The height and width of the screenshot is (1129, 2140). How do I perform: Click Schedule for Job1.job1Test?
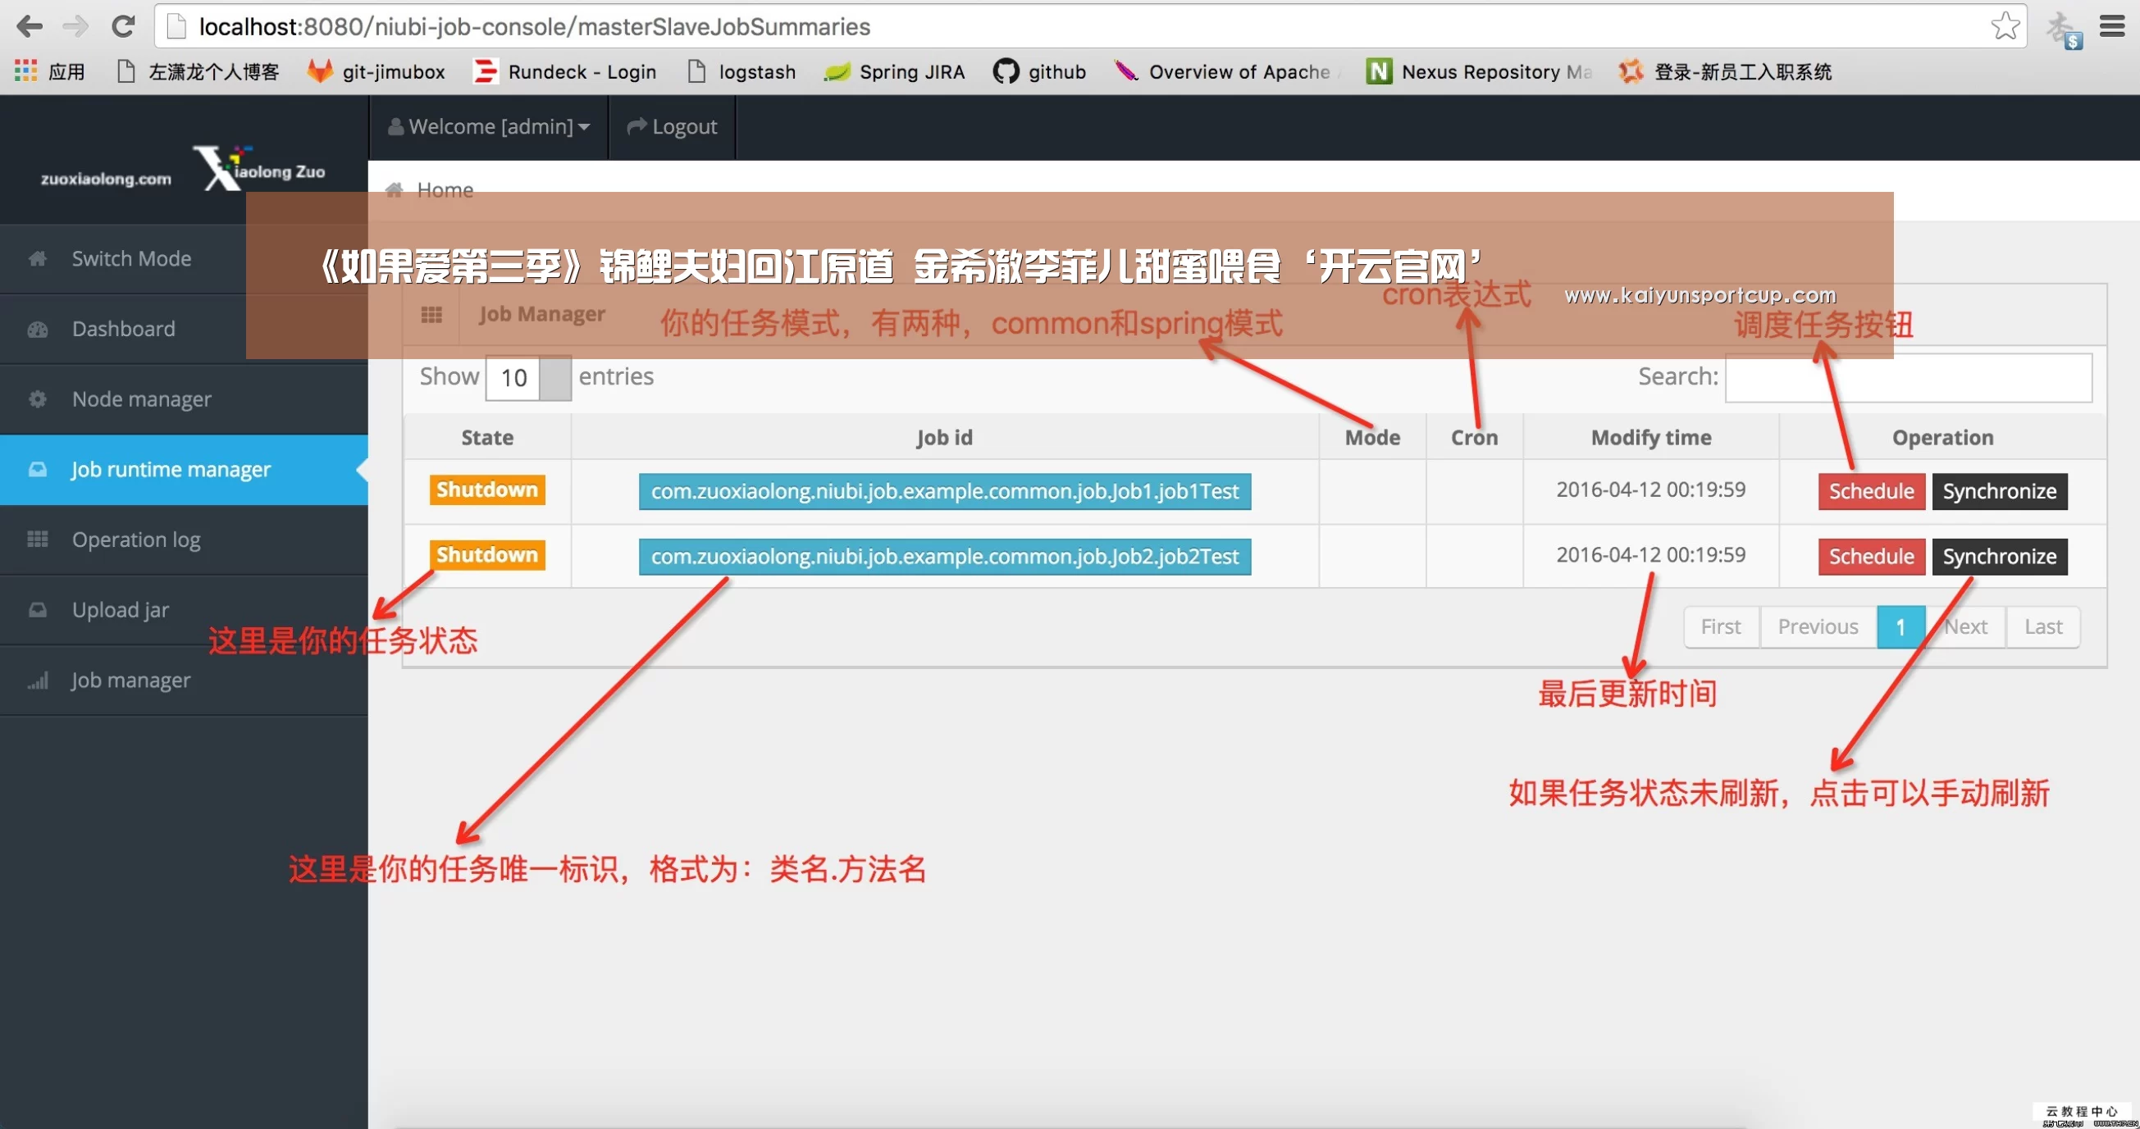pyautogui.click(x=1871, y=491)
